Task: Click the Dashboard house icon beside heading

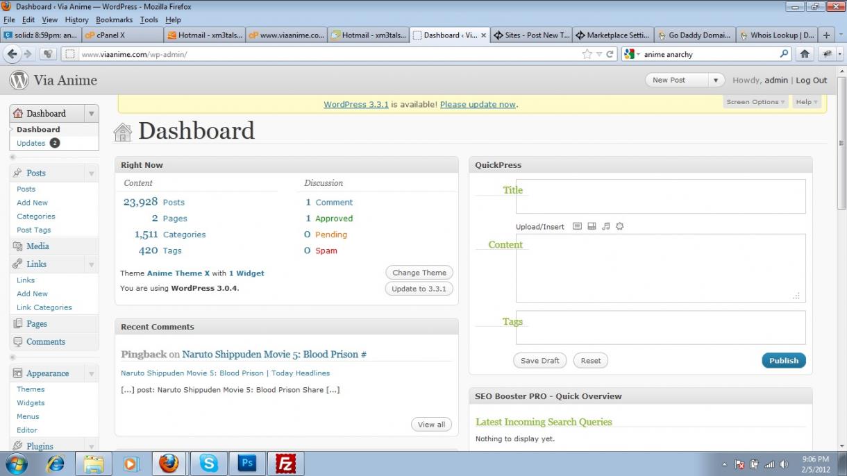Action: coord(123,132)
